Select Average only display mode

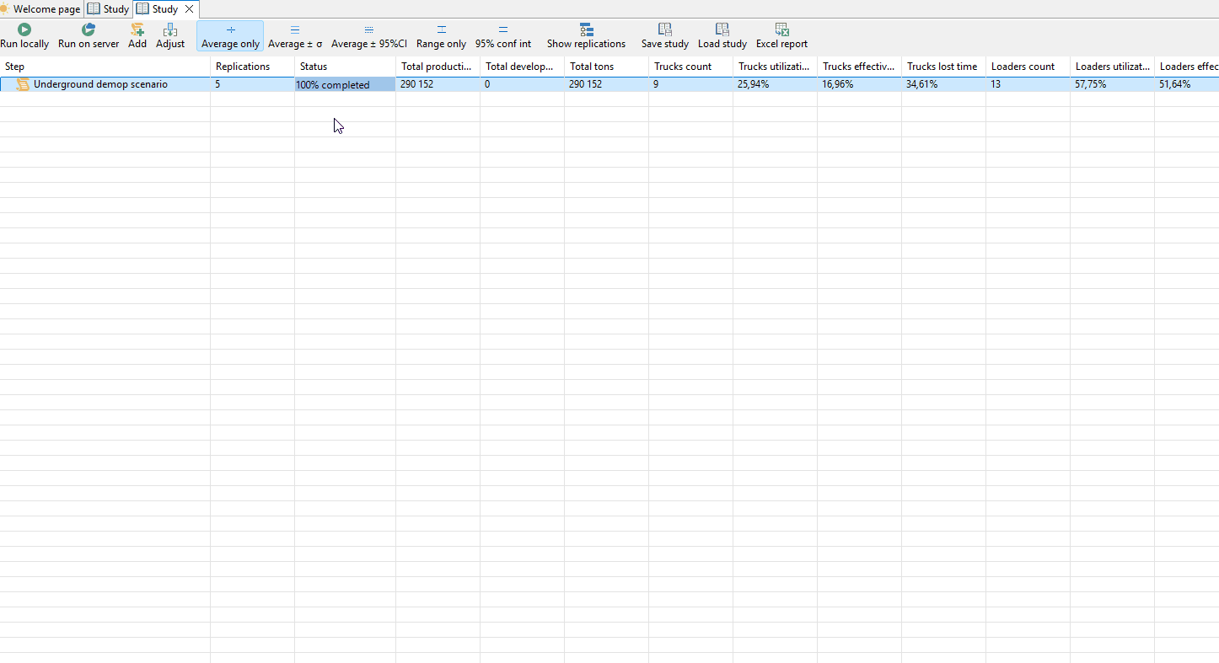coord(230,36)
